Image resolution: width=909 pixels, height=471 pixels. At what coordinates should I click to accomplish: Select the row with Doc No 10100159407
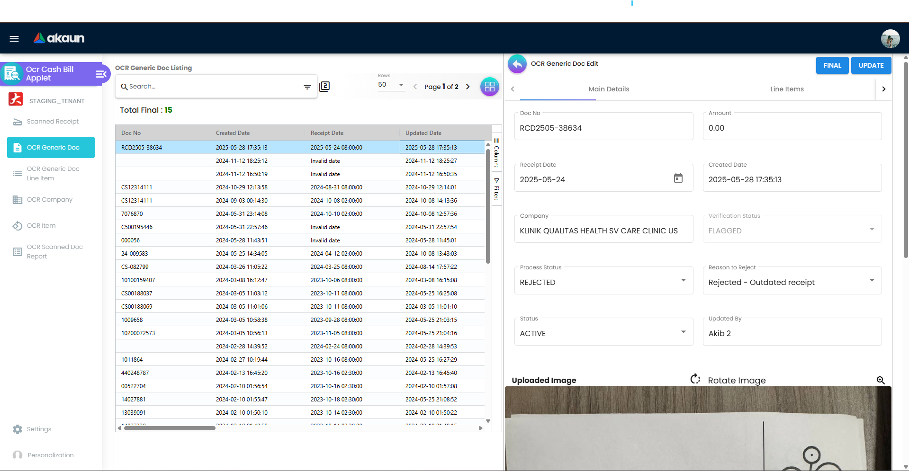tap(300, 280)
